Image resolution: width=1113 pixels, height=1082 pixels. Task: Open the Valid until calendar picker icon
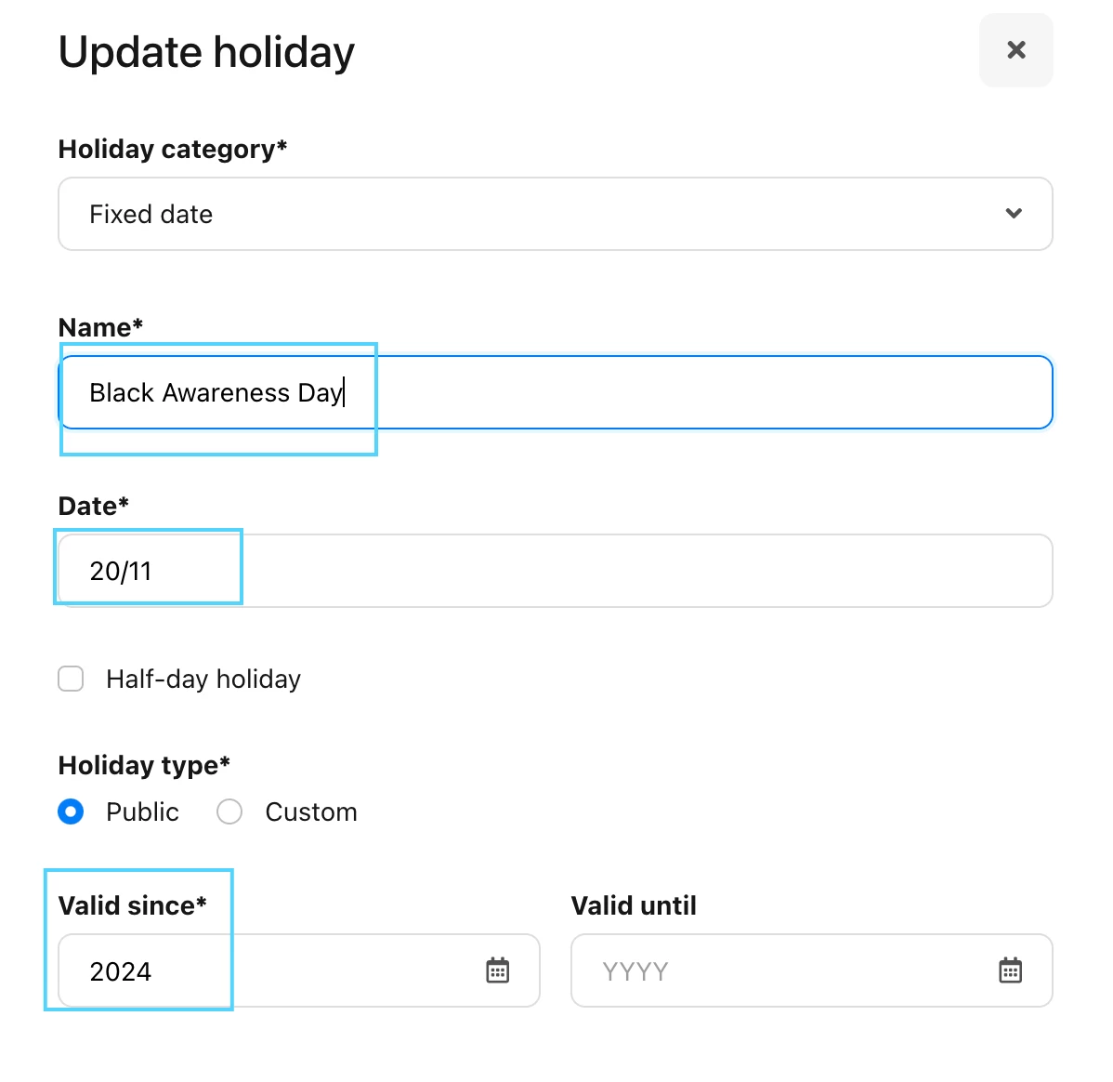tap(1010, 970)
